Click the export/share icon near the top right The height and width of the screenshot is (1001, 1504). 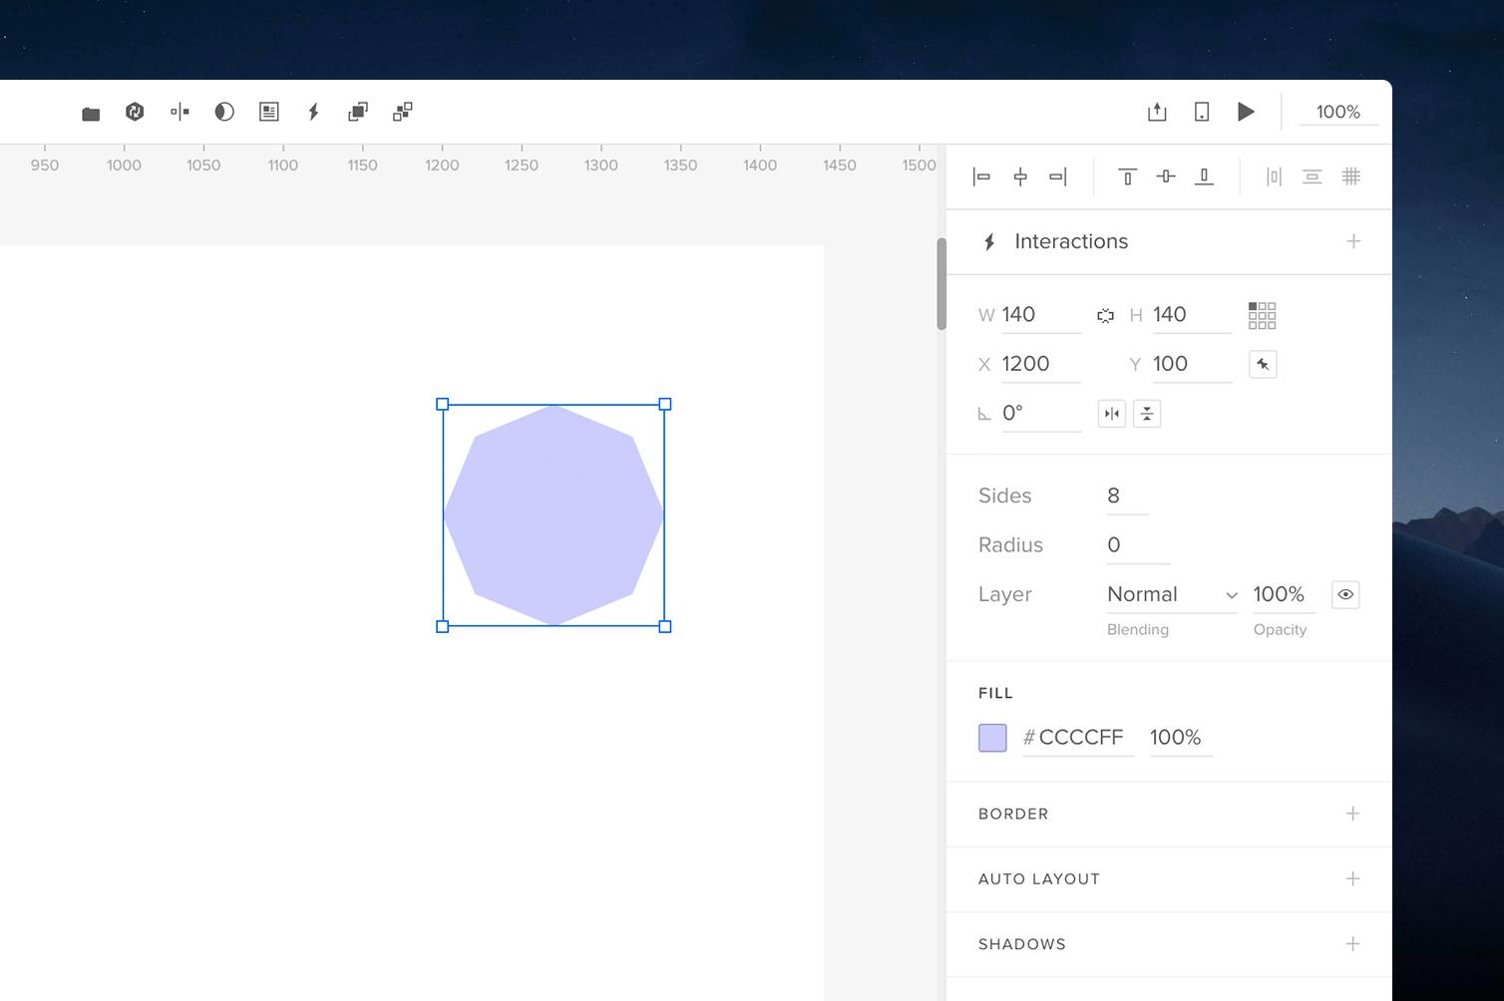[x=1157, y=112]
